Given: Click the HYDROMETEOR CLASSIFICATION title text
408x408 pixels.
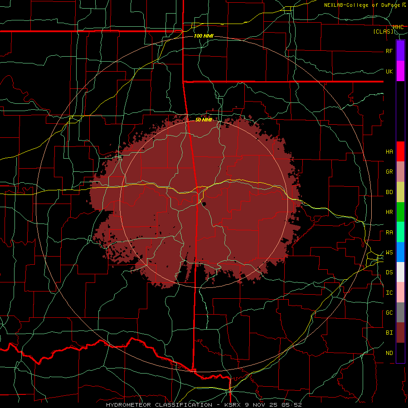Looking at the screenshot, I should point(159,405).
